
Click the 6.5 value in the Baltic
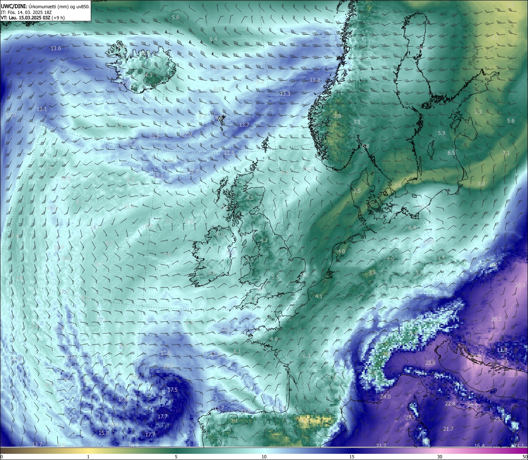451,153
